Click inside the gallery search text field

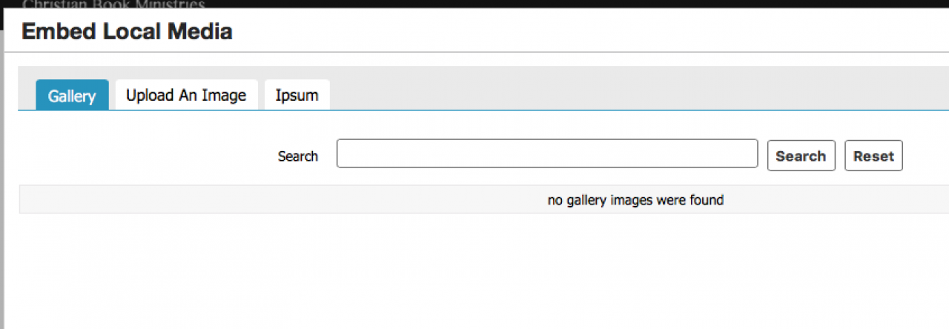point(546,154)
